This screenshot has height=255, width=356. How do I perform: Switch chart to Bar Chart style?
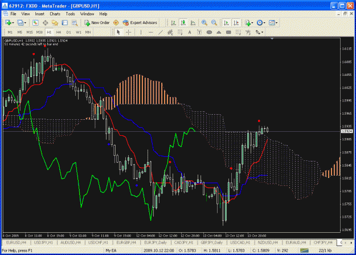174,22
